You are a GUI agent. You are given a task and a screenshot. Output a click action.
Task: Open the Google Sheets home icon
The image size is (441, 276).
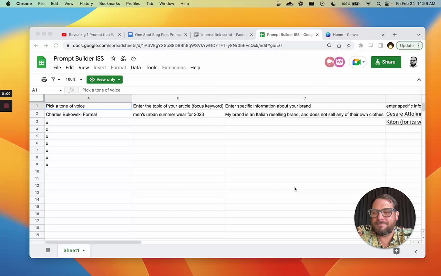point(42,62)
